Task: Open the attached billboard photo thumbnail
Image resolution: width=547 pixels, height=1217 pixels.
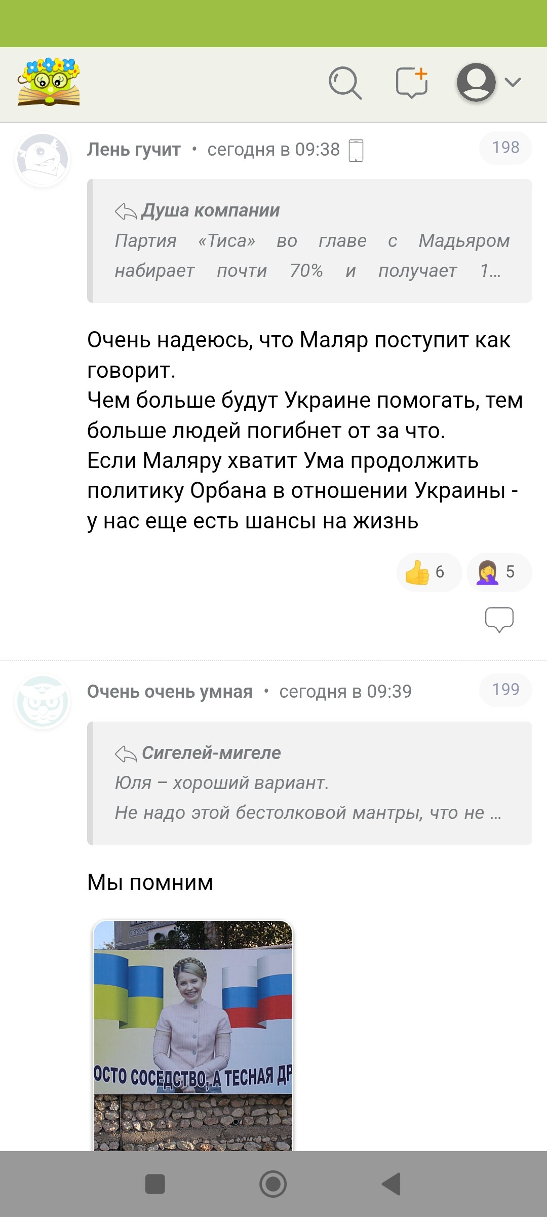Action: coord(193,1034)
